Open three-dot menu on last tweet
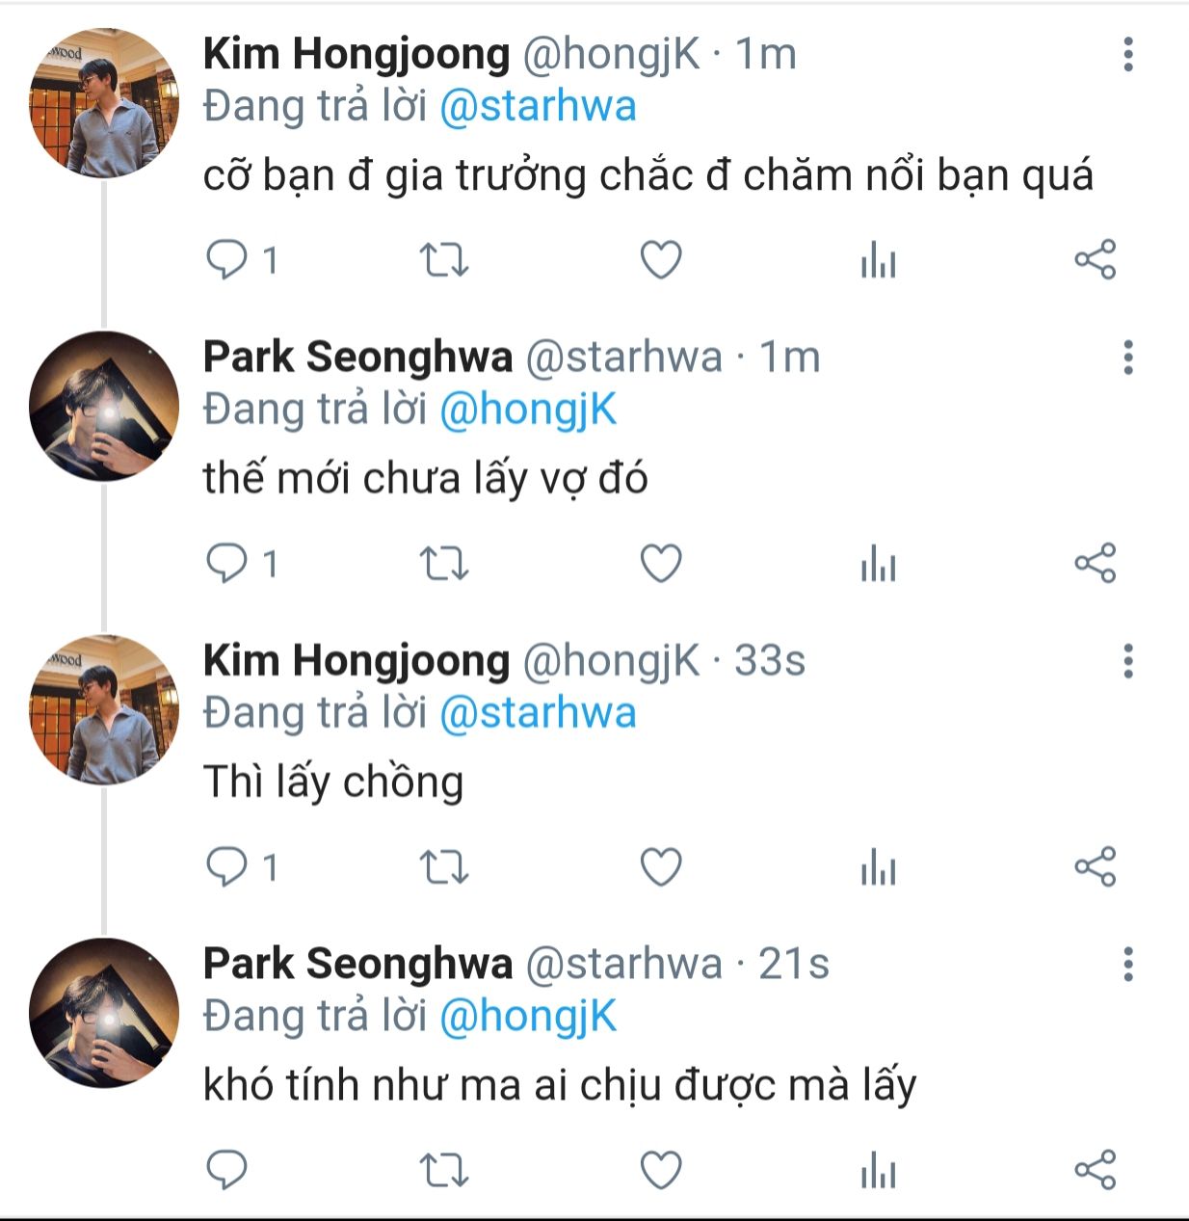Screen dimensions: 1189x1221 point(1128,964)
